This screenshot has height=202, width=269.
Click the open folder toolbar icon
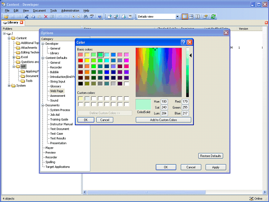[x=5, y=16]
